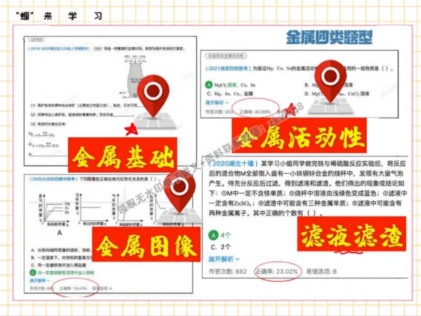Choose option D ending in CuCl₂溶液
This screenshot has width=421, height=316.
point(337,94)
